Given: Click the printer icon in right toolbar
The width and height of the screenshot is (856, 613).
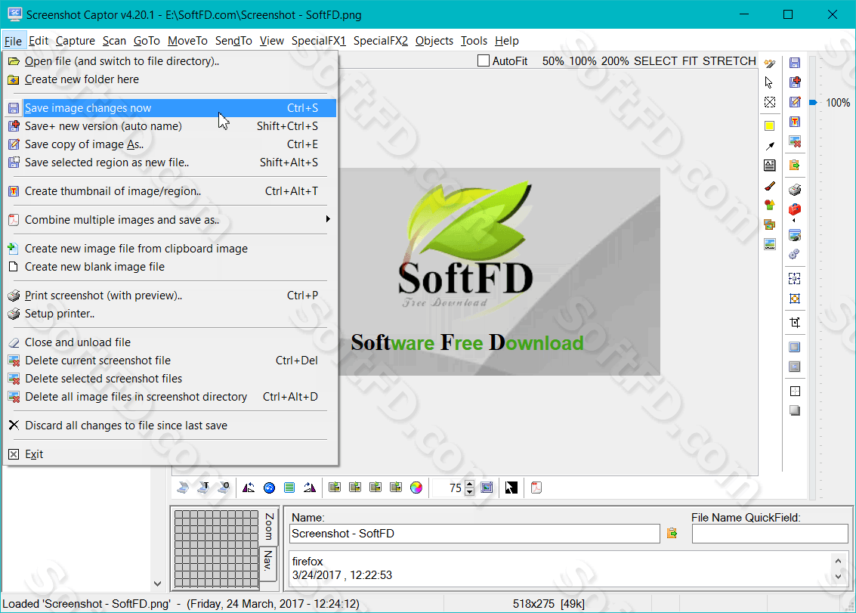Looking at the screenshot, I should pyautogui.click(x=795, y=190).
